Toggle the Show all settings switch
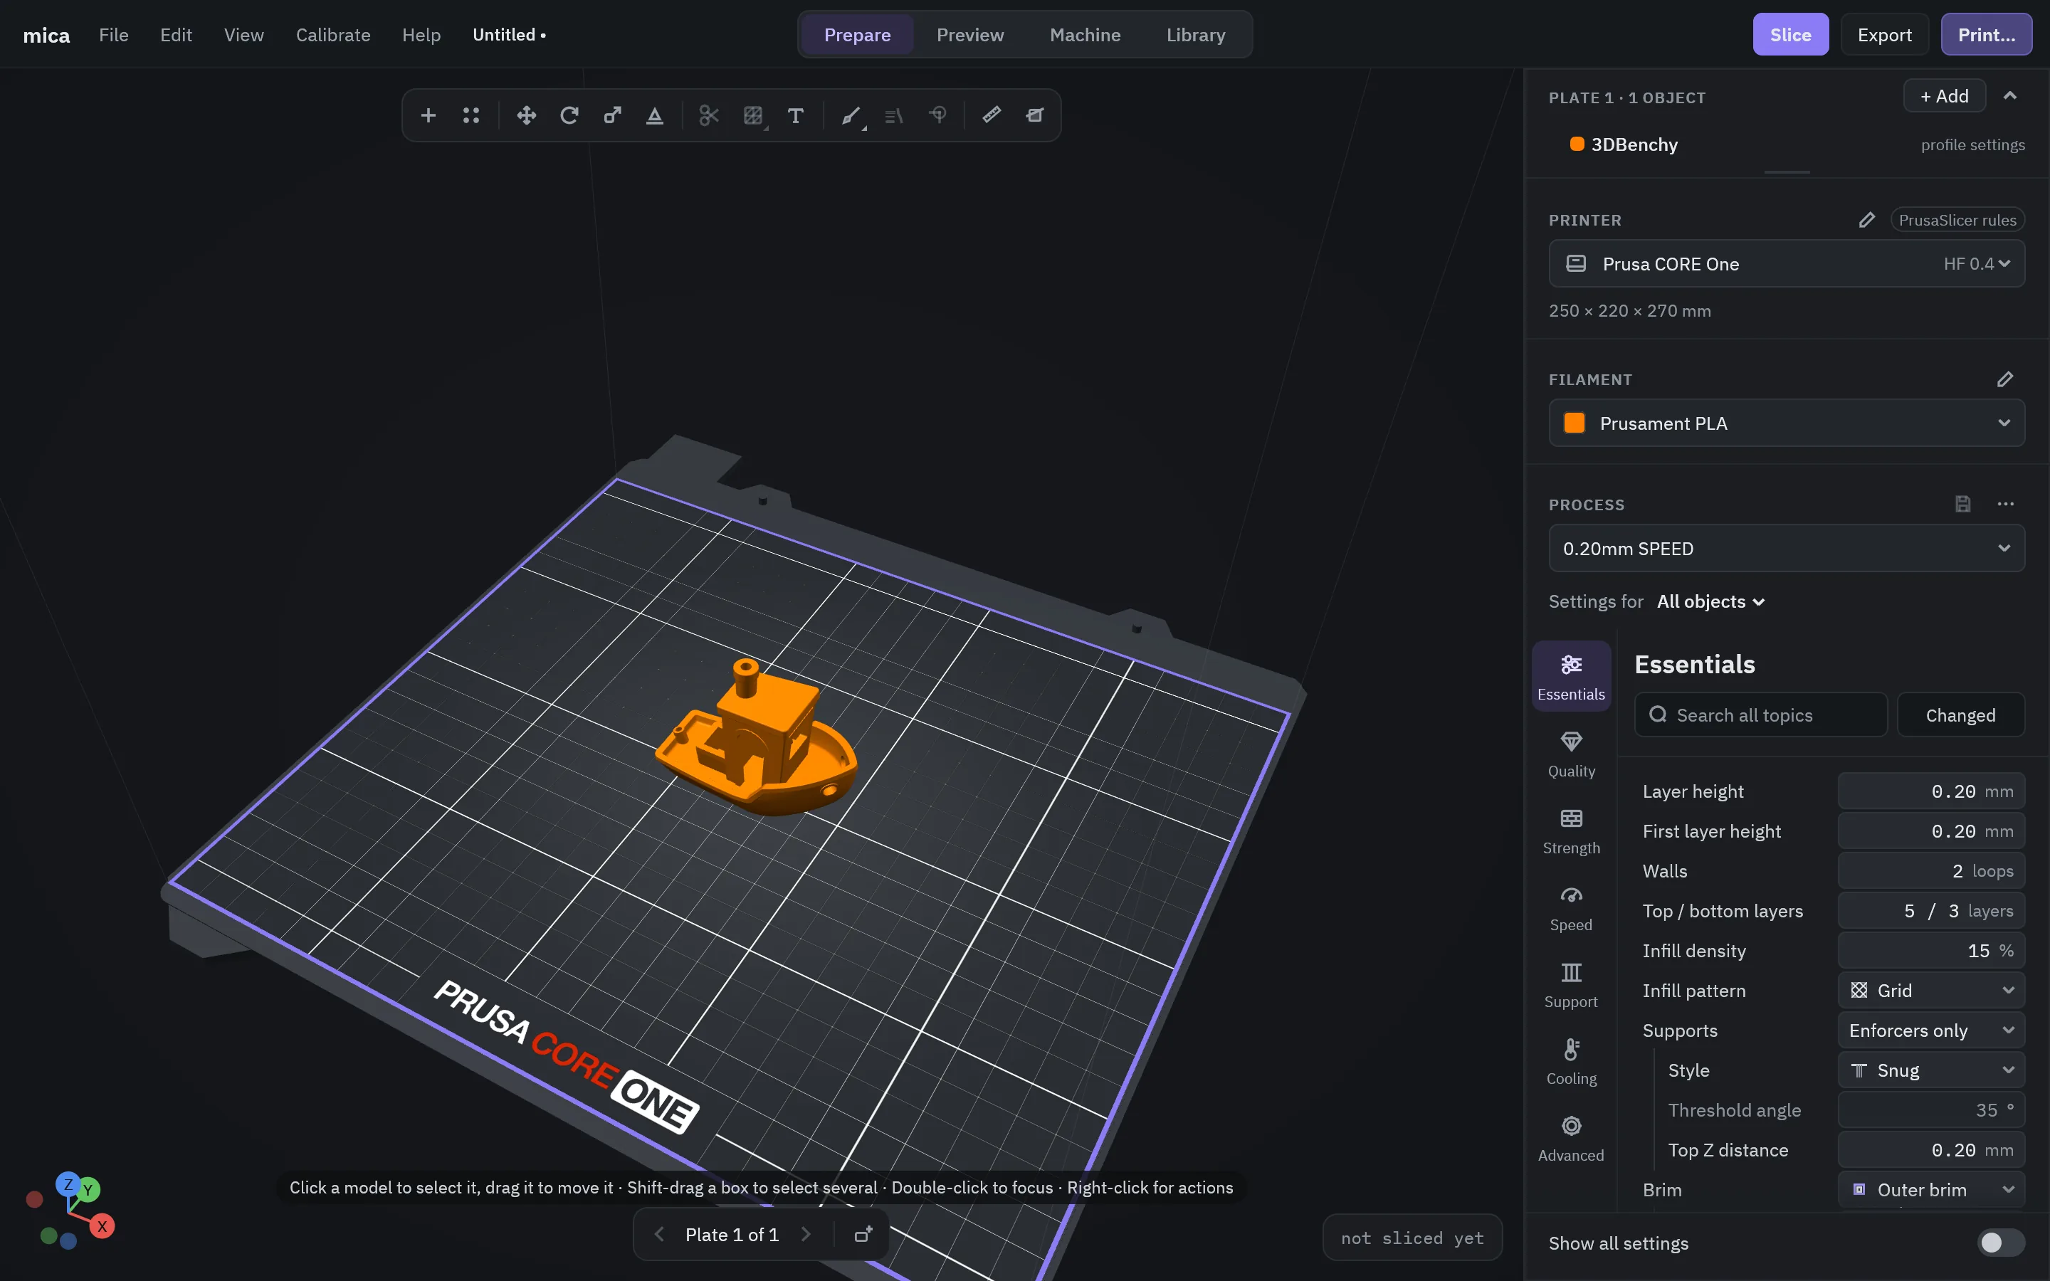The width and height of the screenshot is (2050, 1281). pos(2001,1243)
